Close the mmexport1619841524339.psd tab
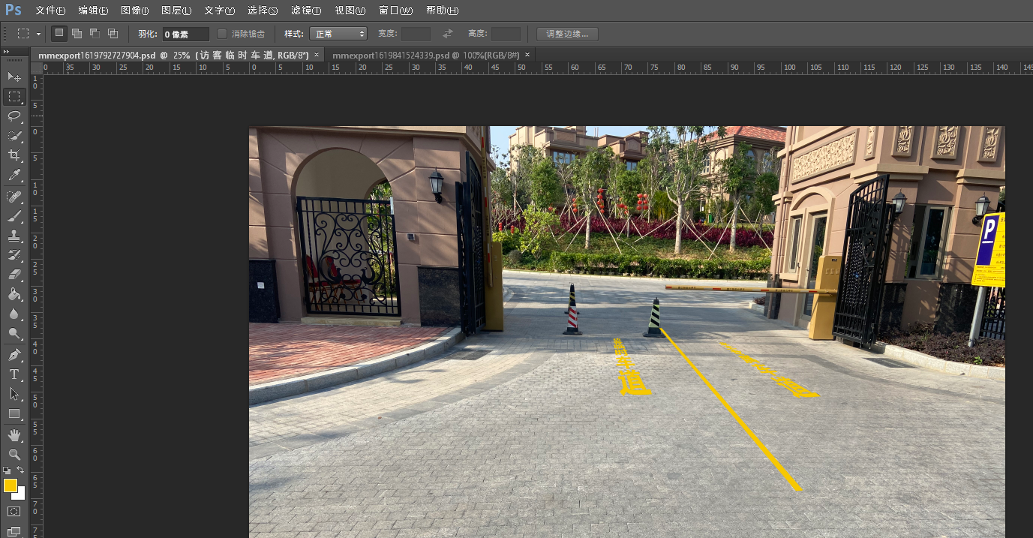 pyautogui.click(x=527, y=55)
